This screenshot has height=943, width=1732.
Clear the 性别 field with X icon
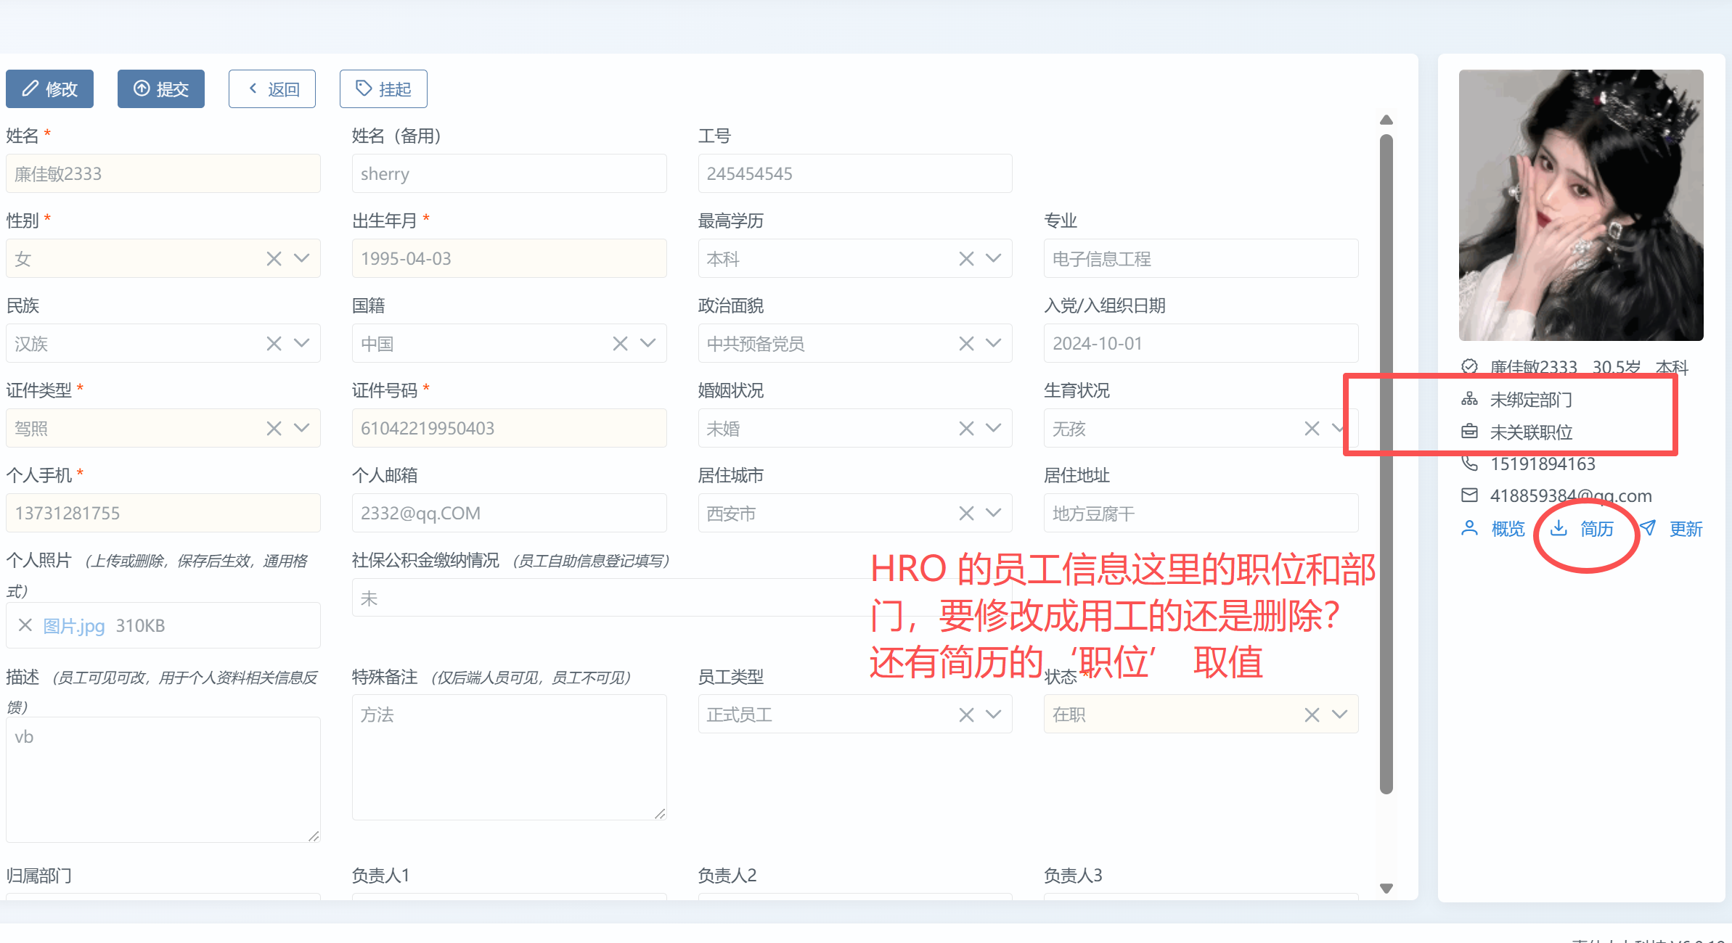click(274, 259)
